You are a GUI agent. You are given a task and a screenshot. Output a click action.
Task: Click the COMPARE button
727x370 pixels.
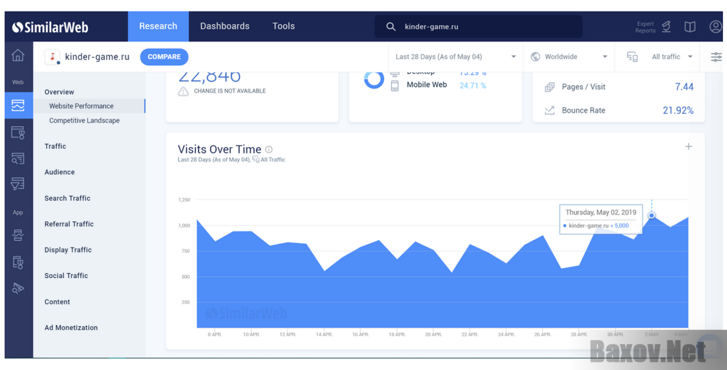click(164, 57)
